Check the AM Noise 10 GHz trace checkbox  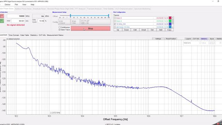click(x=115, y=27)
